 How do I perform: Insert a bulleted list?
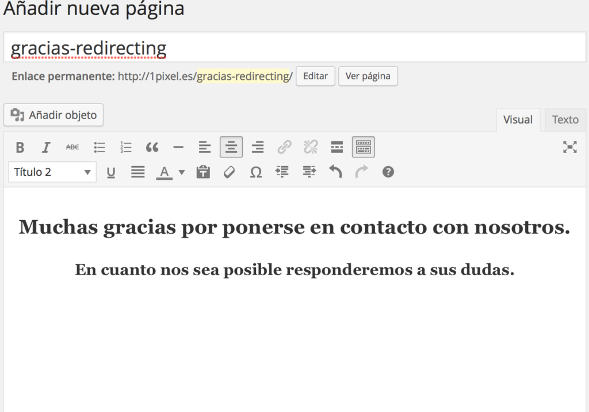pos(99,147)
